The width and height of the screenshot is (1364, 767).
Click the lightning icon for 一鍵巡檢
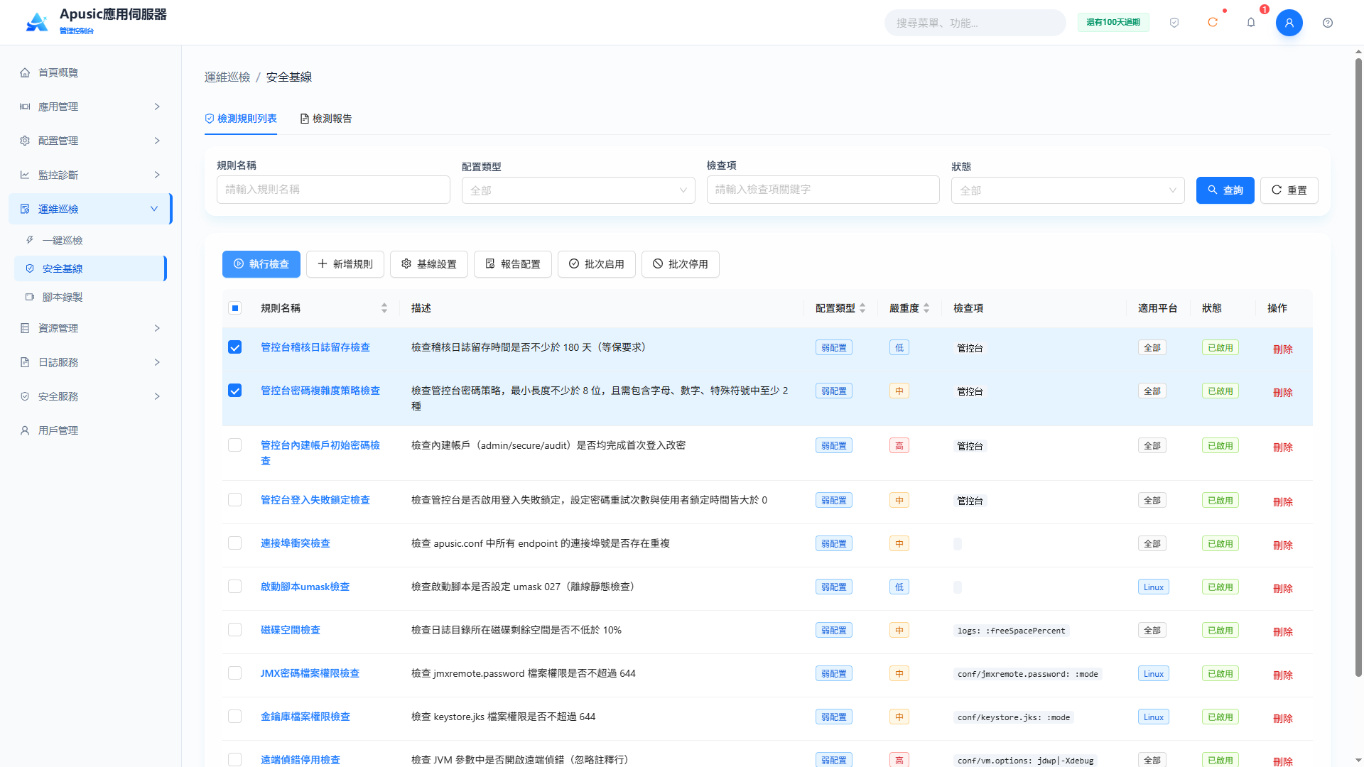[30, 240]
